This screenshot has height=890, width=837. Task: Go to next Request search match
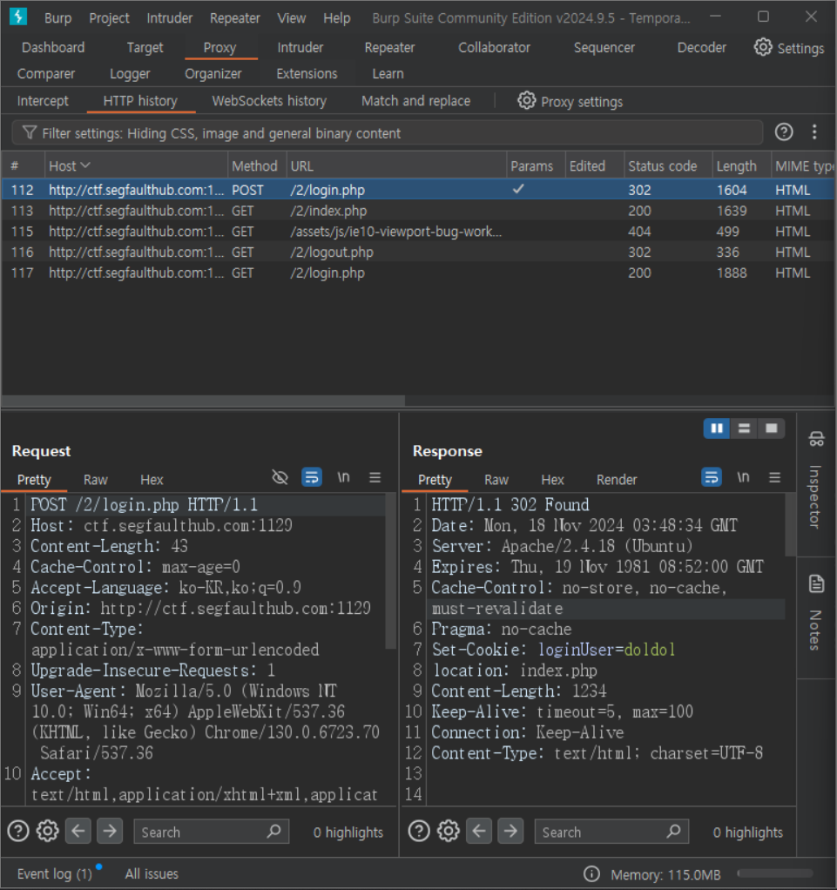[x=110, y=832]
